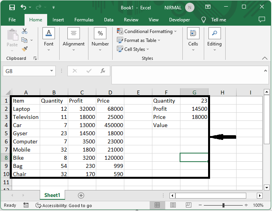This screenshot has height=211, width=272.
Task: Click the Cut scissors icon
Action: click(25, 31)
